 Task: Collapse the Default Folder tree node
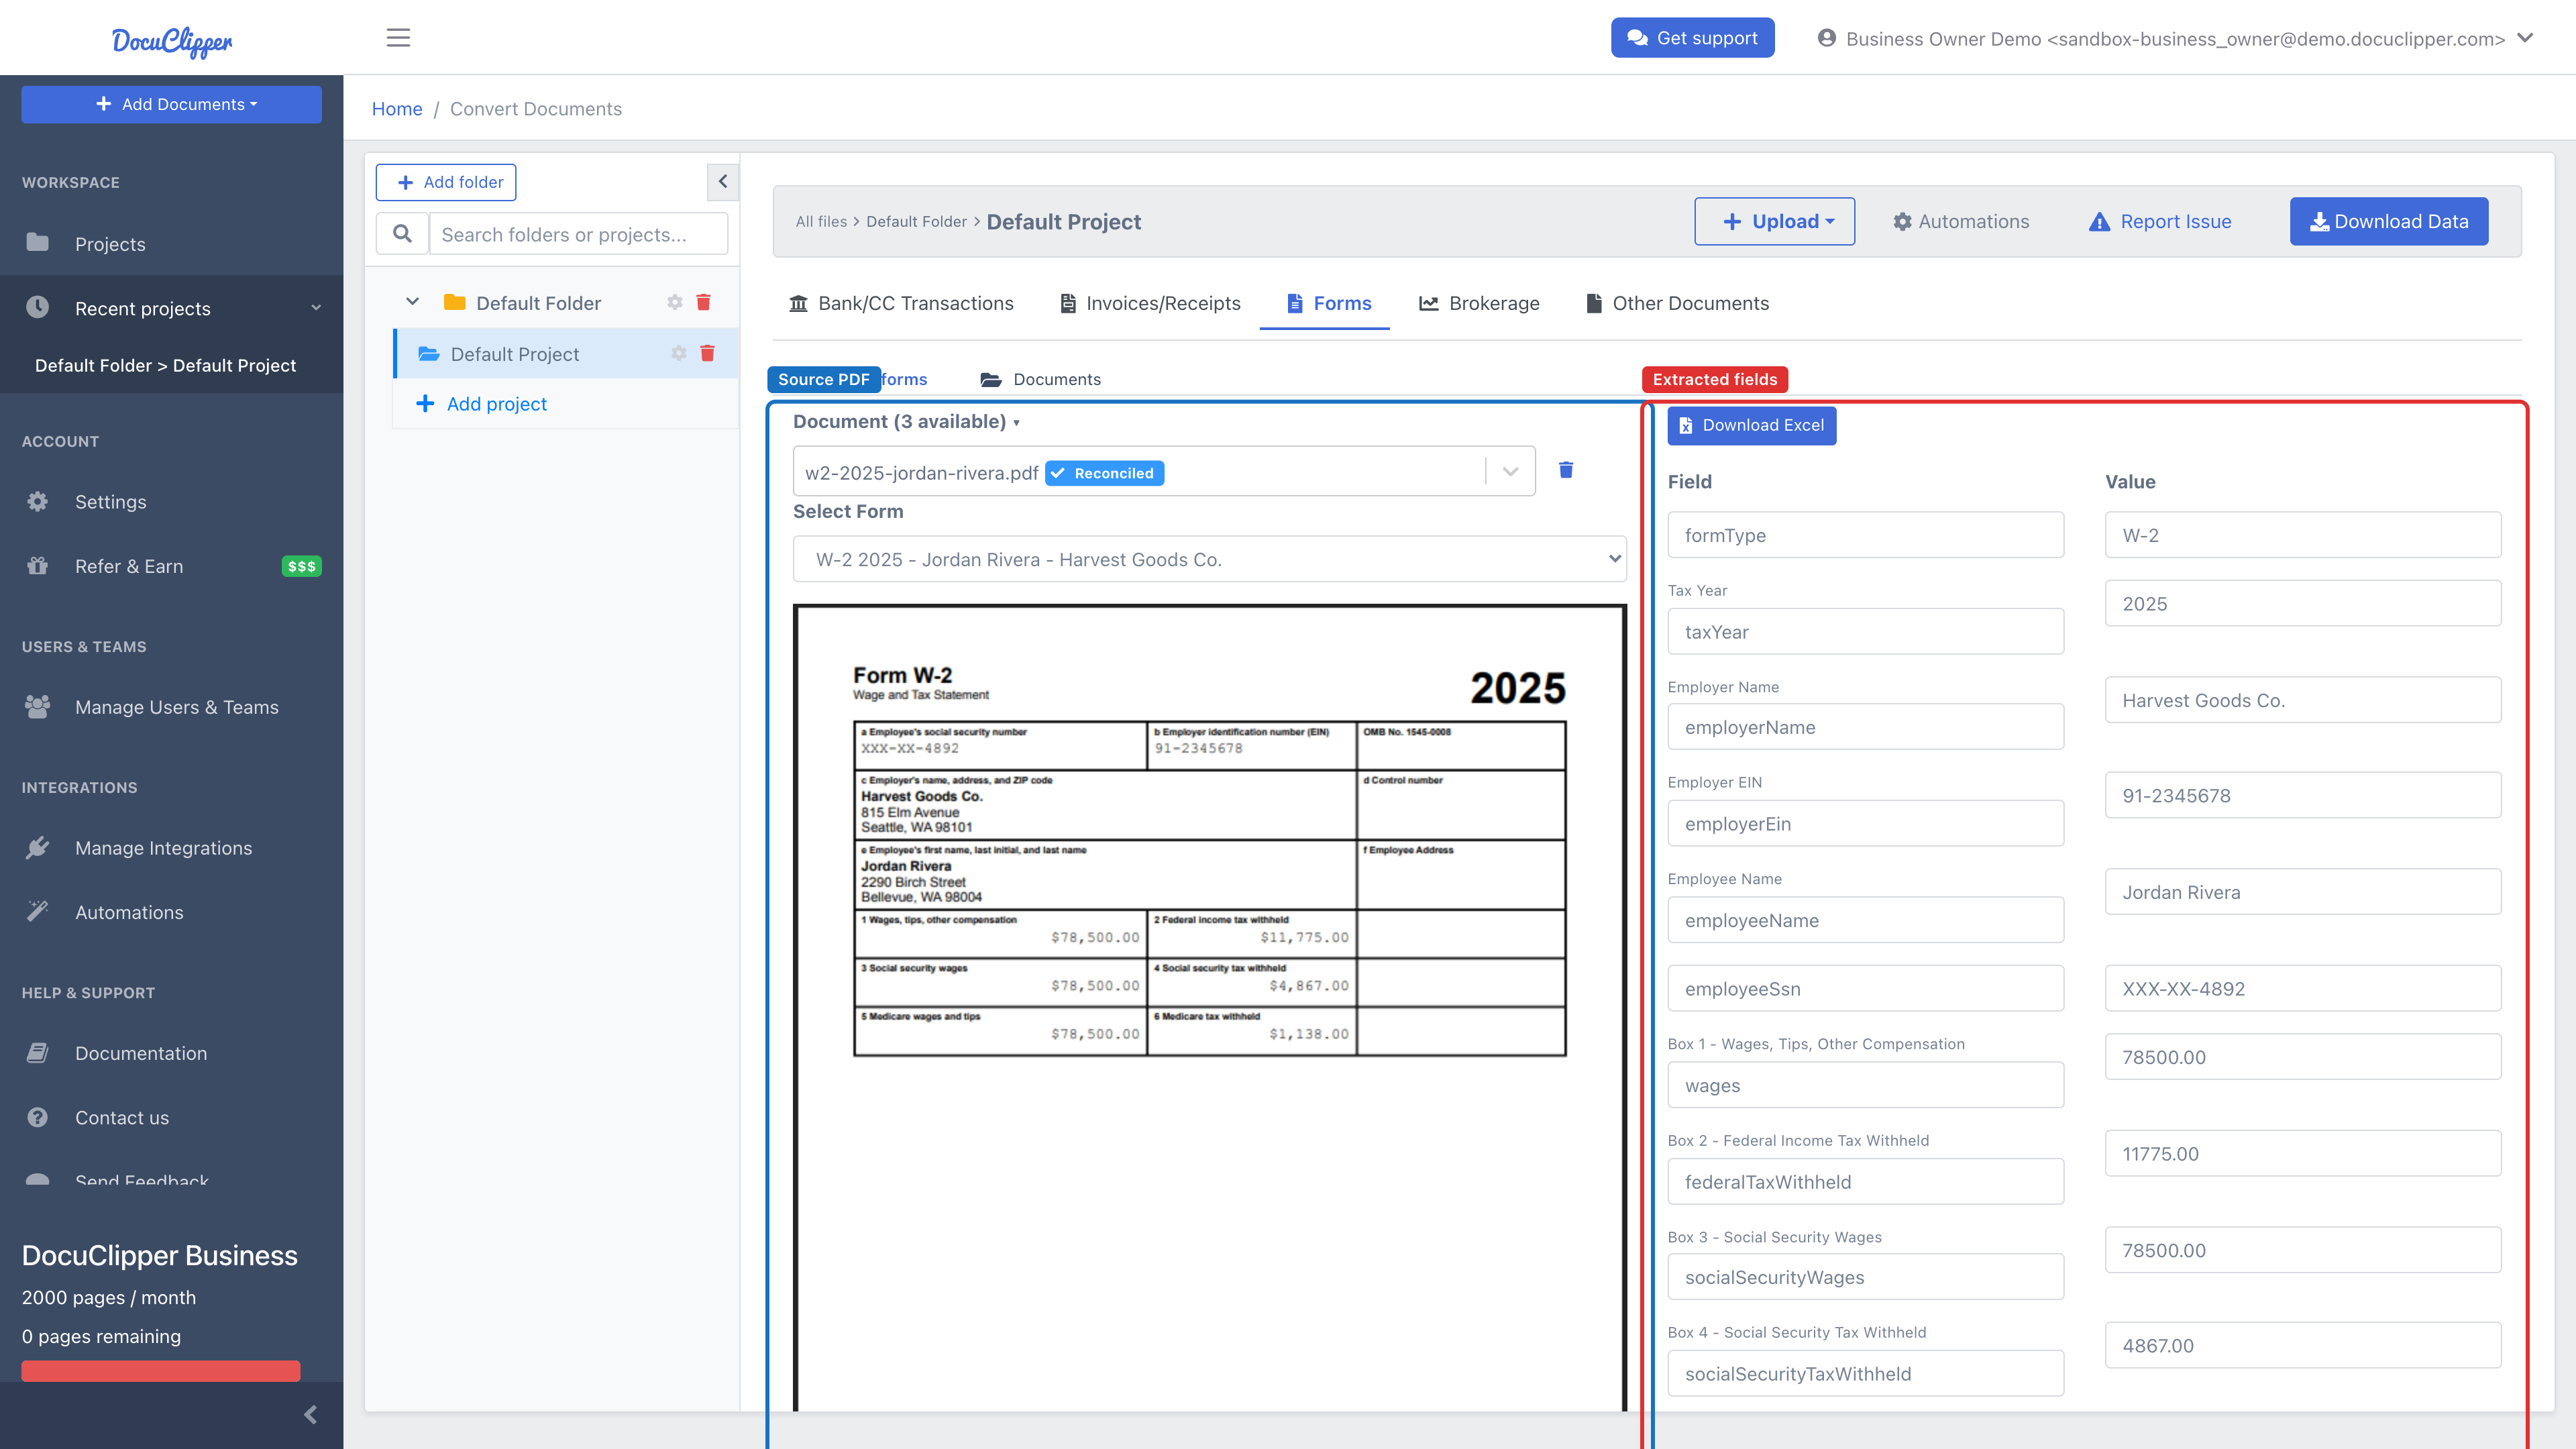[412, 302]
